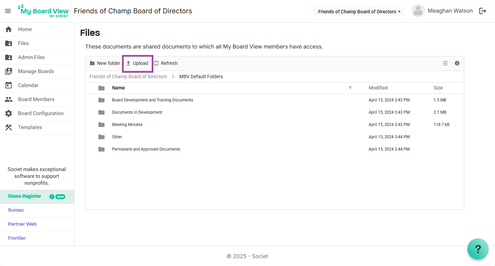Create a New folder
The height and width of the screenshot is (266, 495).
[105, 63]
